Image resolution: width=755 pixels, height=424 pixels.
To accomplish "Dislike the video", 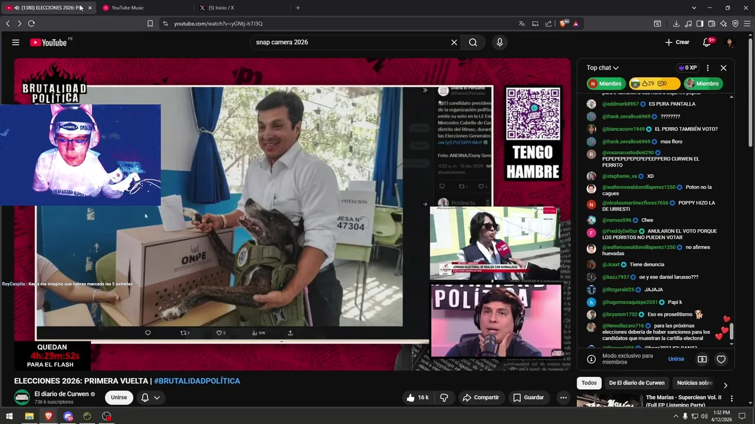I will (444, 397).
